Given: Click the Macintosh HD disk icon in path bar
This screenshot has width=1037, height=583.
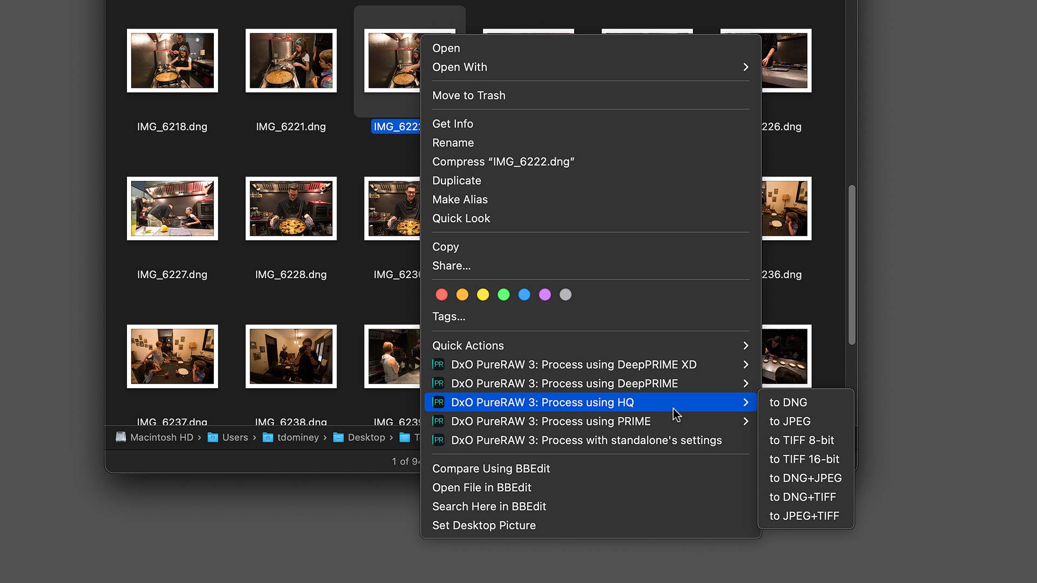Looking at the screenshot, I should pyautogui.click(x=121, y=437).
